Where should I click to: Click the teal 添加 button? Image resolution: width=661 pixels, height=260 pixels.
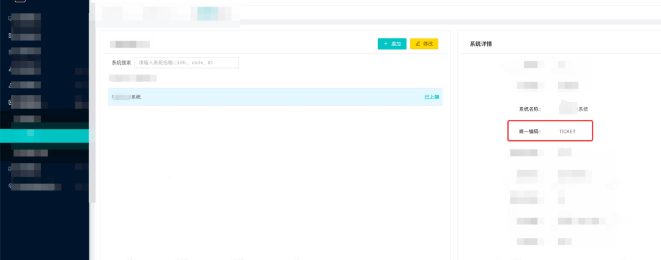(x=392, y=44)
